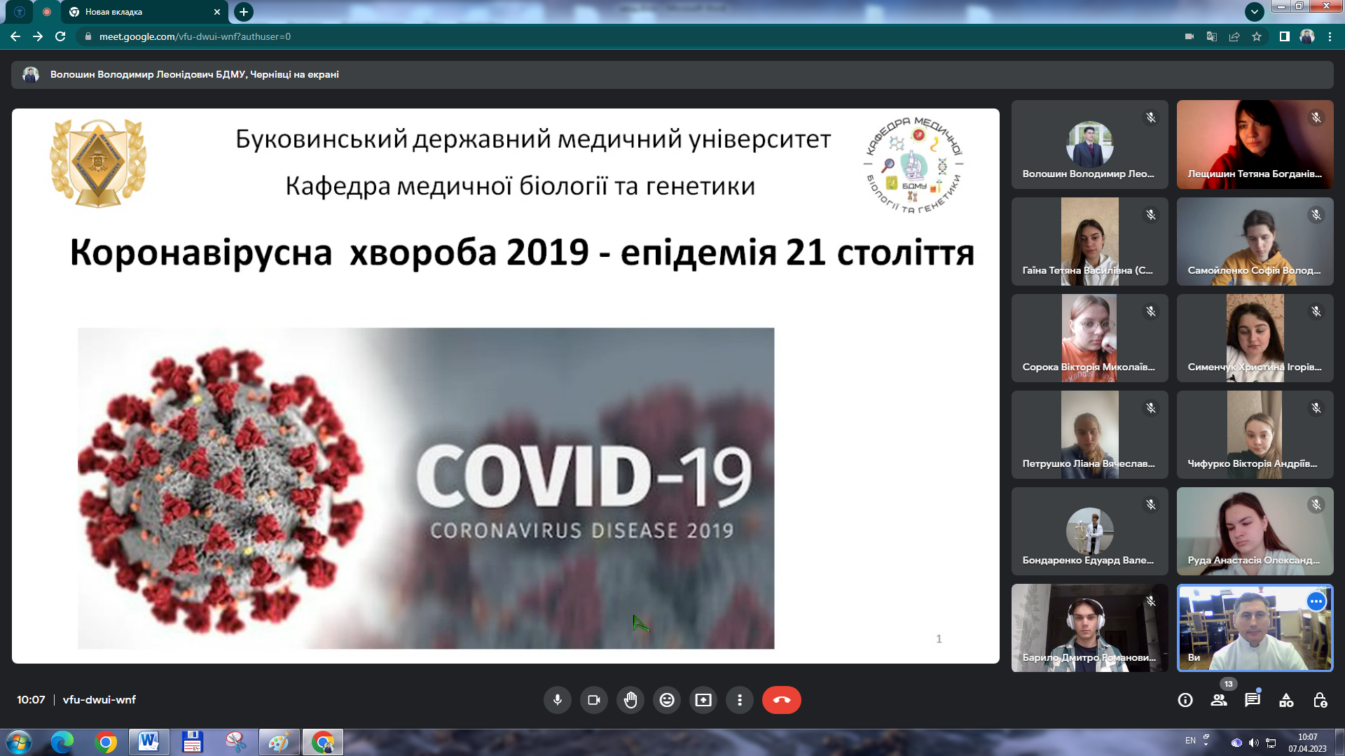This screenshot has width=1345, height=756.
Task: Open the chat with everyone panel
Action: (x=1253, y=700)
